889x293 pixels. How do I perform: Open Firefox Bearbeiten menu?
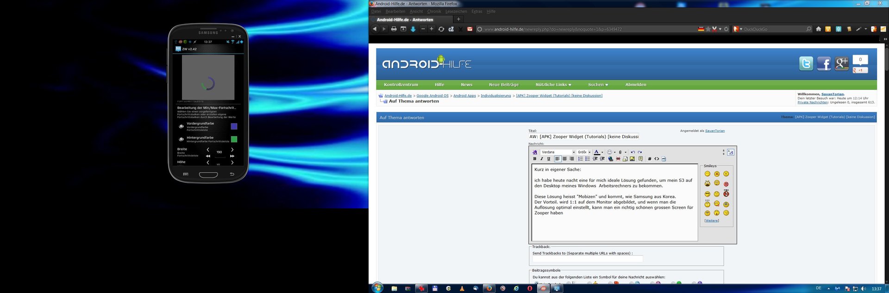(395, 12)
